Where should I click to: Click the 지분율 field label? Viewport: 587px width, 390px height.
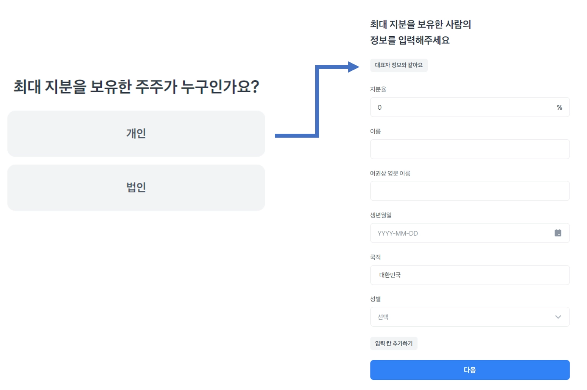click(x=378, y=89)
